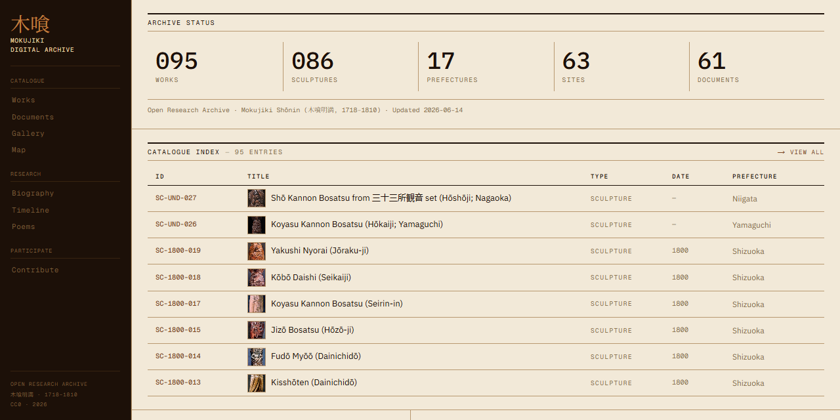Select ID SC-1800-018
Viewport: 840px width, 420px height.
178,277
